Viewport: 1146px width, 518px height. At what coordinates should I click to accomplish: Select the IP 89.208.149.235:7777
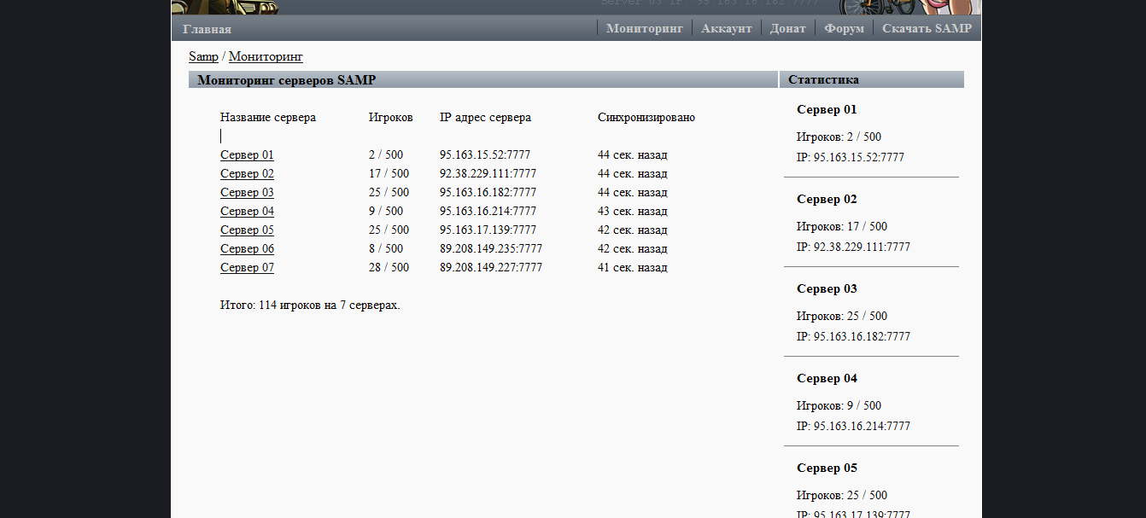491,249
